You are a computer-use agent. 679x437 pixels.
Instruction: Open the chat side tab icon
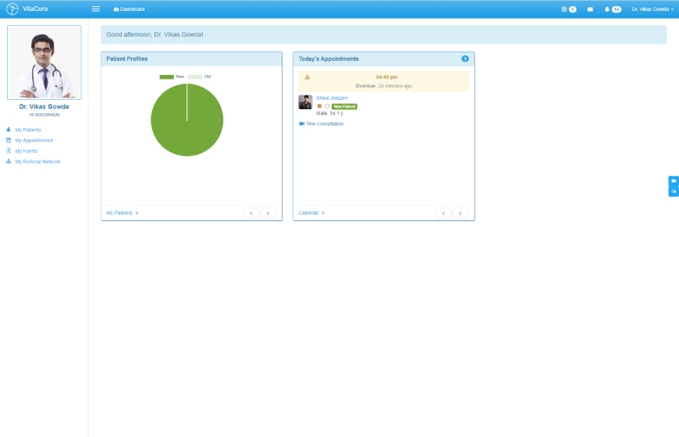(674, 191)
